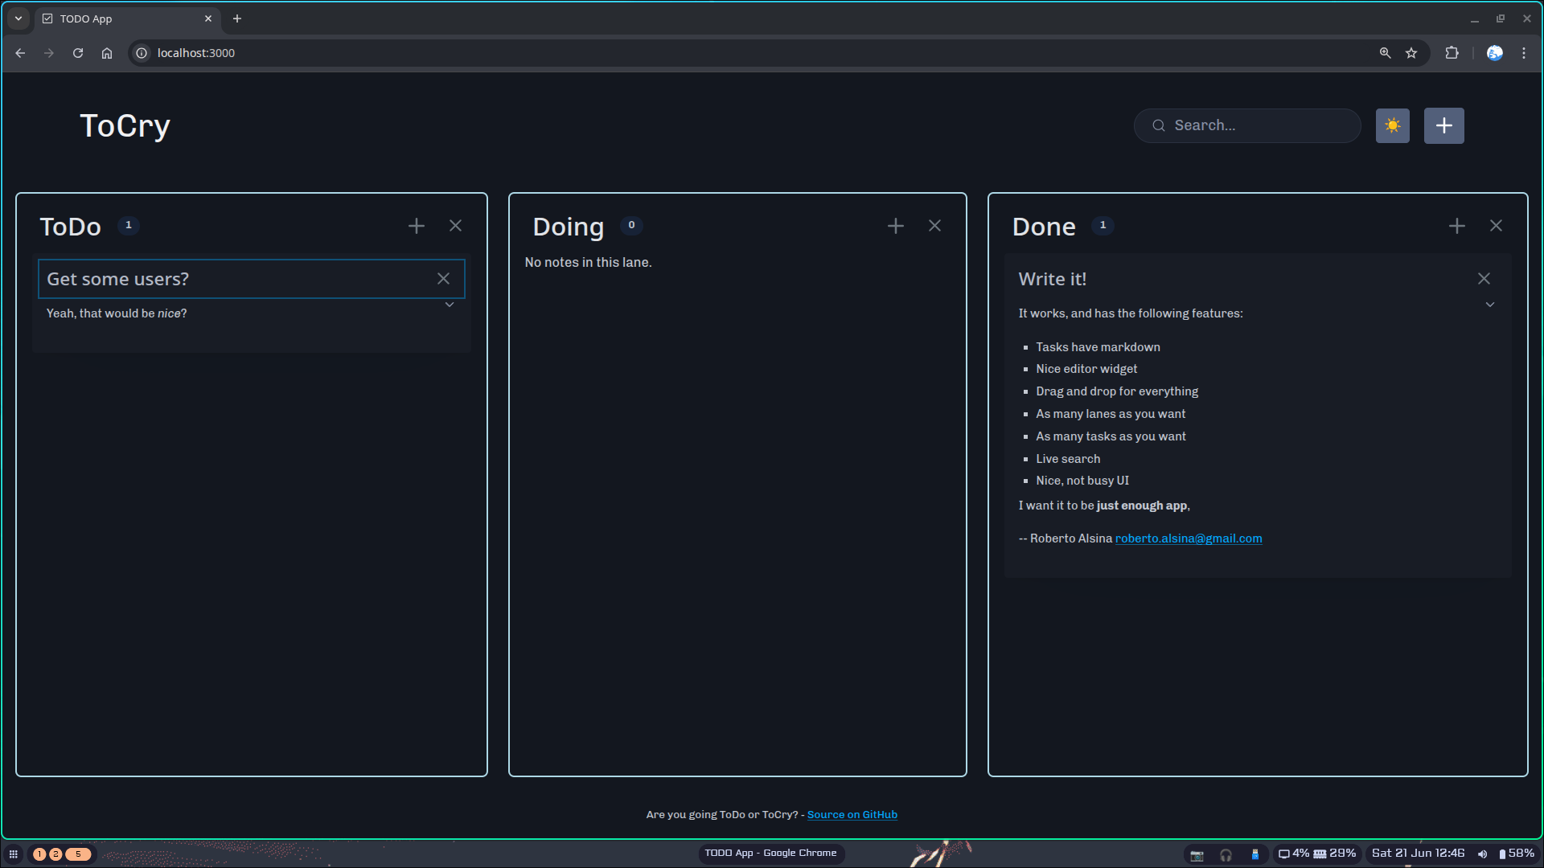Add a note to the ToDo lane

point(417,226)
